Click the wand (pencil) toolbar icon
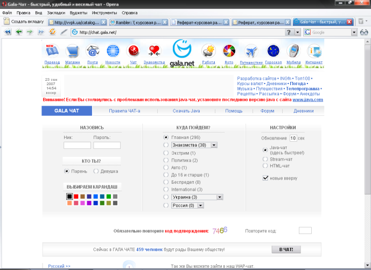 [x=64, y=32]
